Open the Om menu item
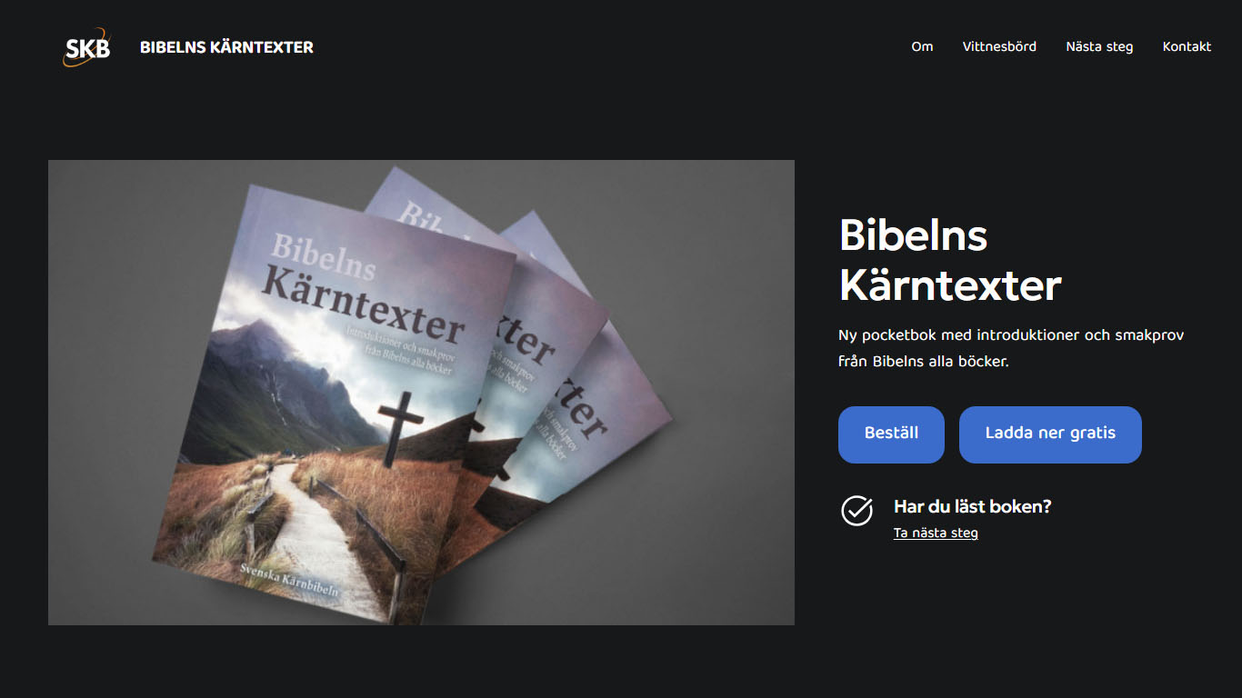1242x698 pixels. point(922,46)
